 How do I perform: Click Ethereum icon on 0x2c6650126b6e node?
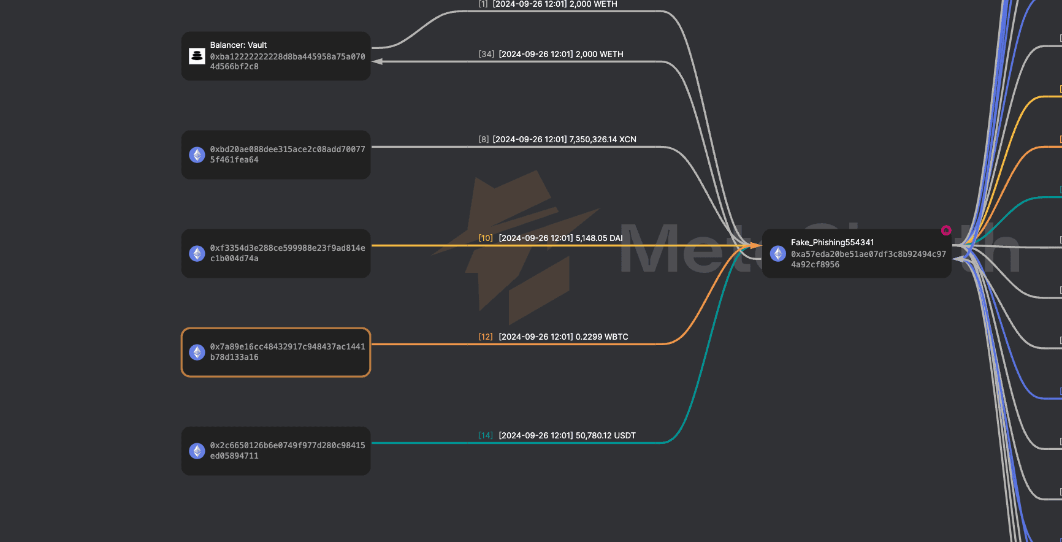point(197,451)
